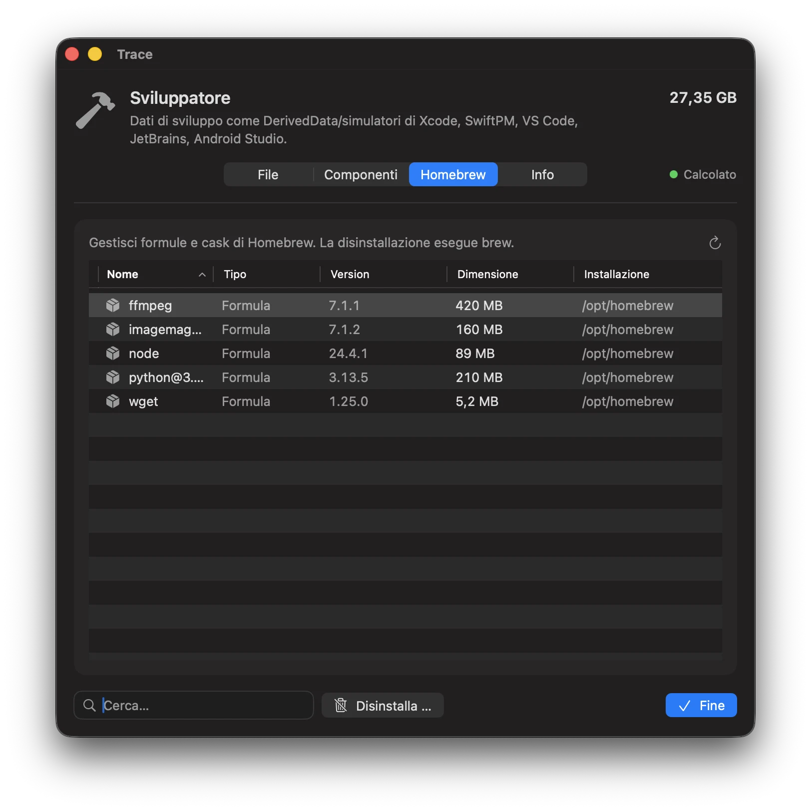Click version 7.1.2 cell

tap(344, 330)
